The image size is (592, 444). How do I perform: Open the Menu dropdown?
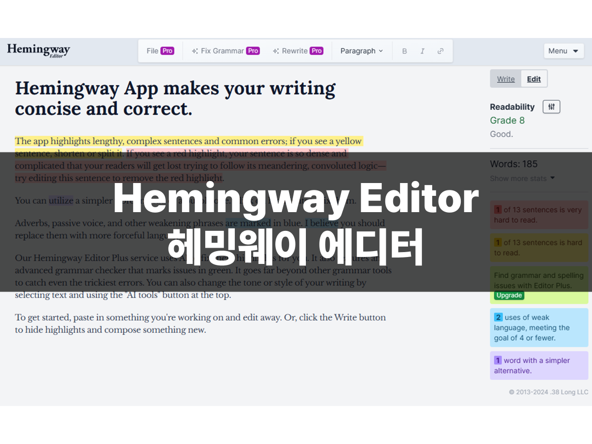(x=564, y=51)
